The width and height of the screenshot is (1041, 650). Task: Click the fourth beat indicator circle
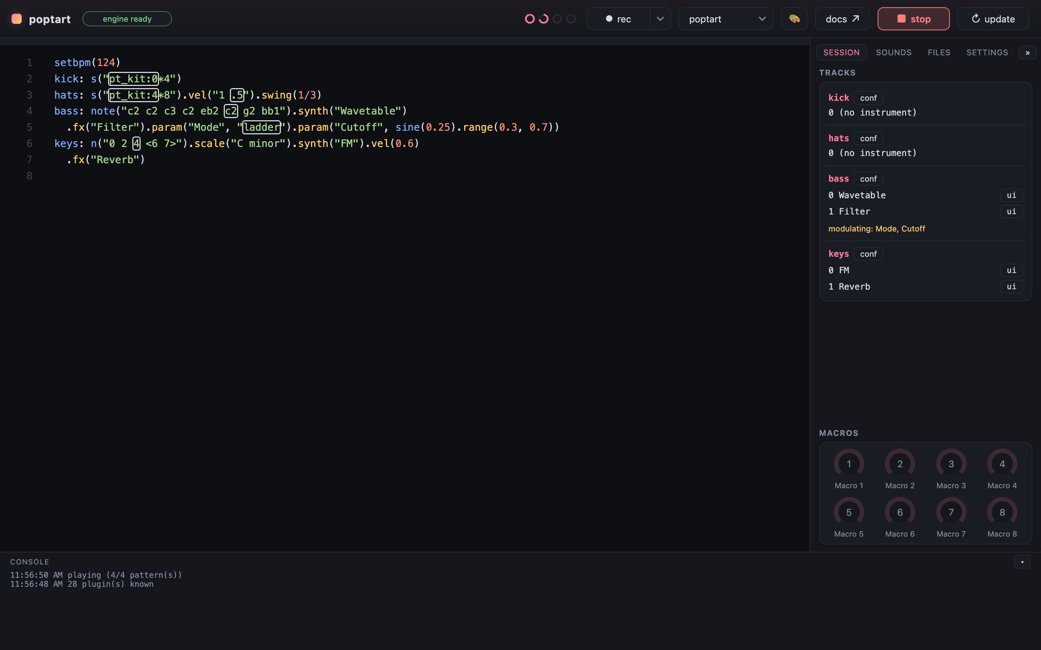coord(571,19)
